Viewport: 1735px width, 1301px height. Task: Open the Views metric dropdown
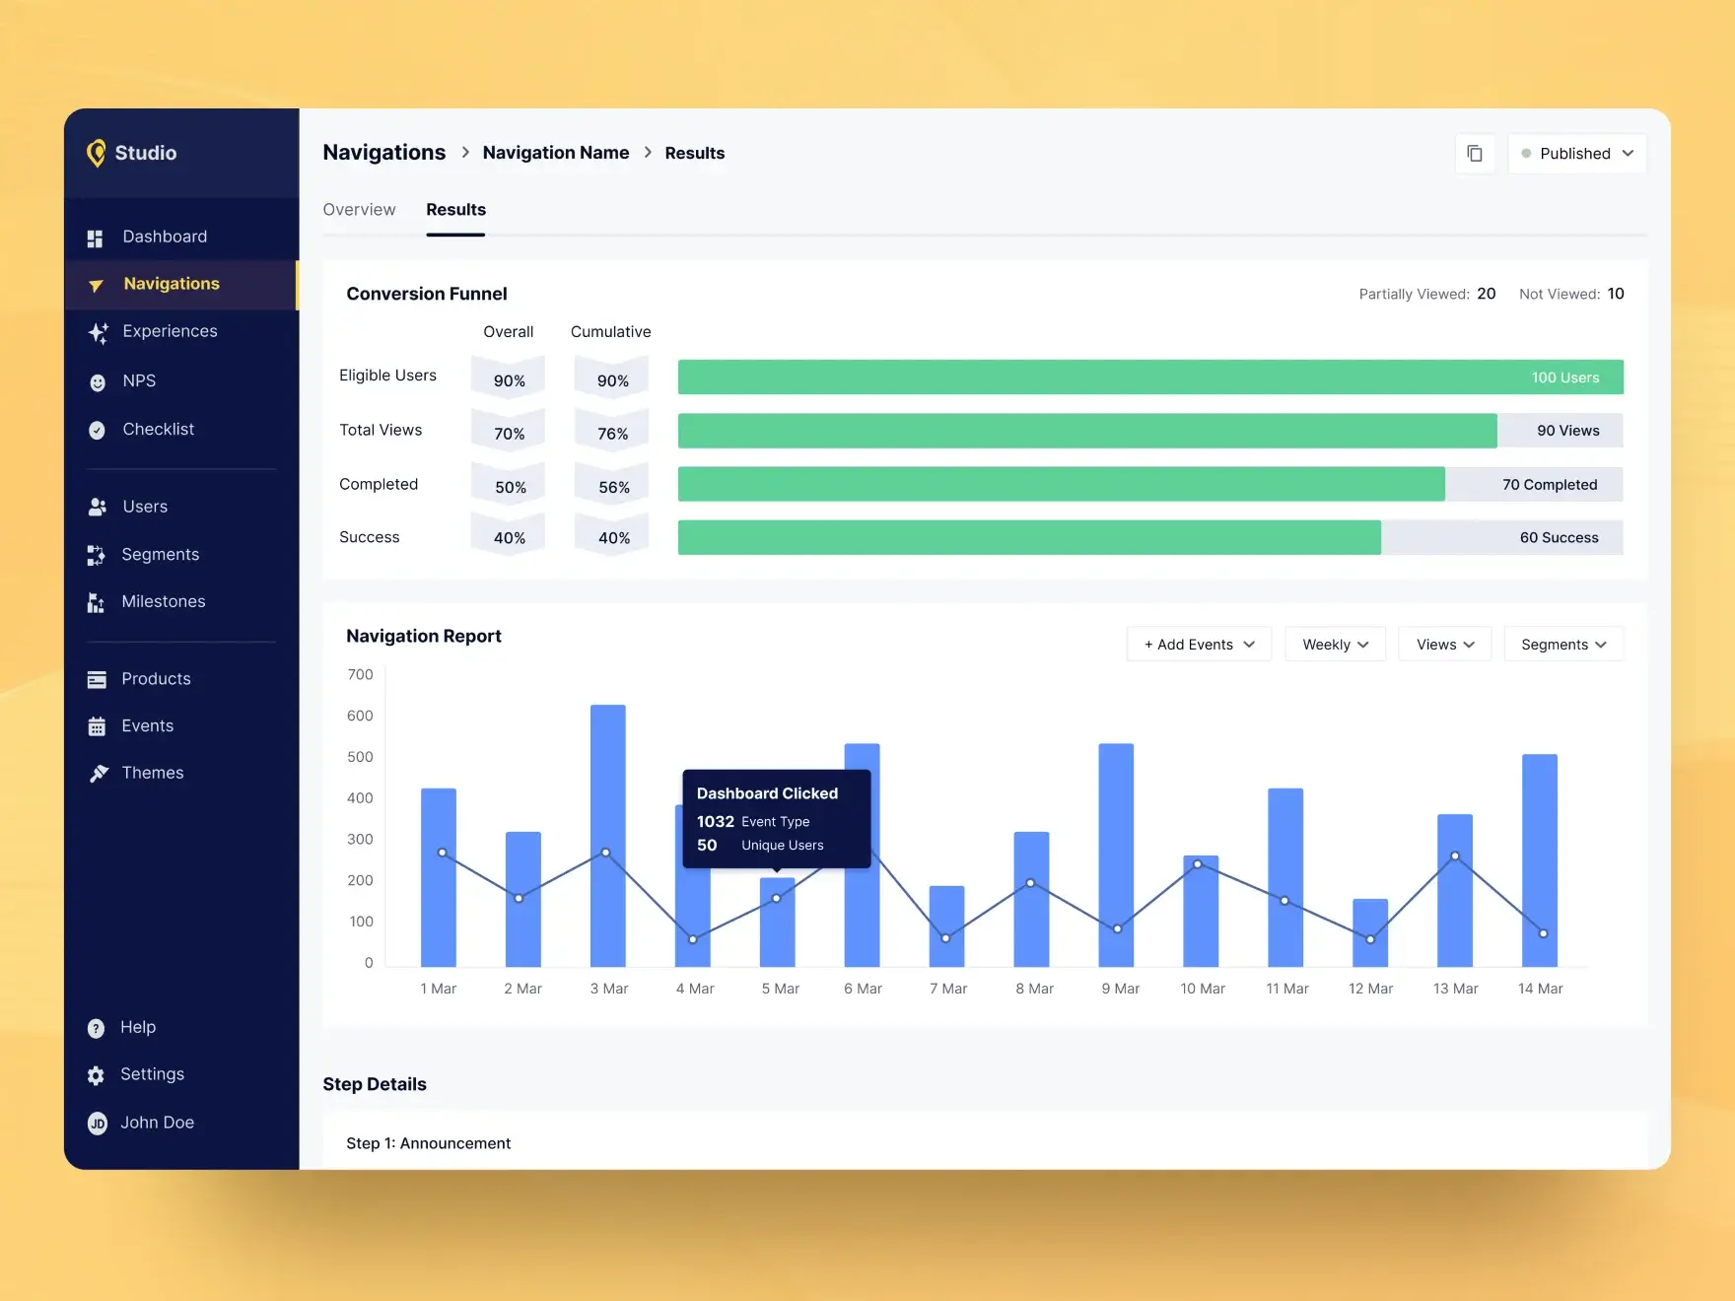pyautogui.click(x=1444, y=645)
